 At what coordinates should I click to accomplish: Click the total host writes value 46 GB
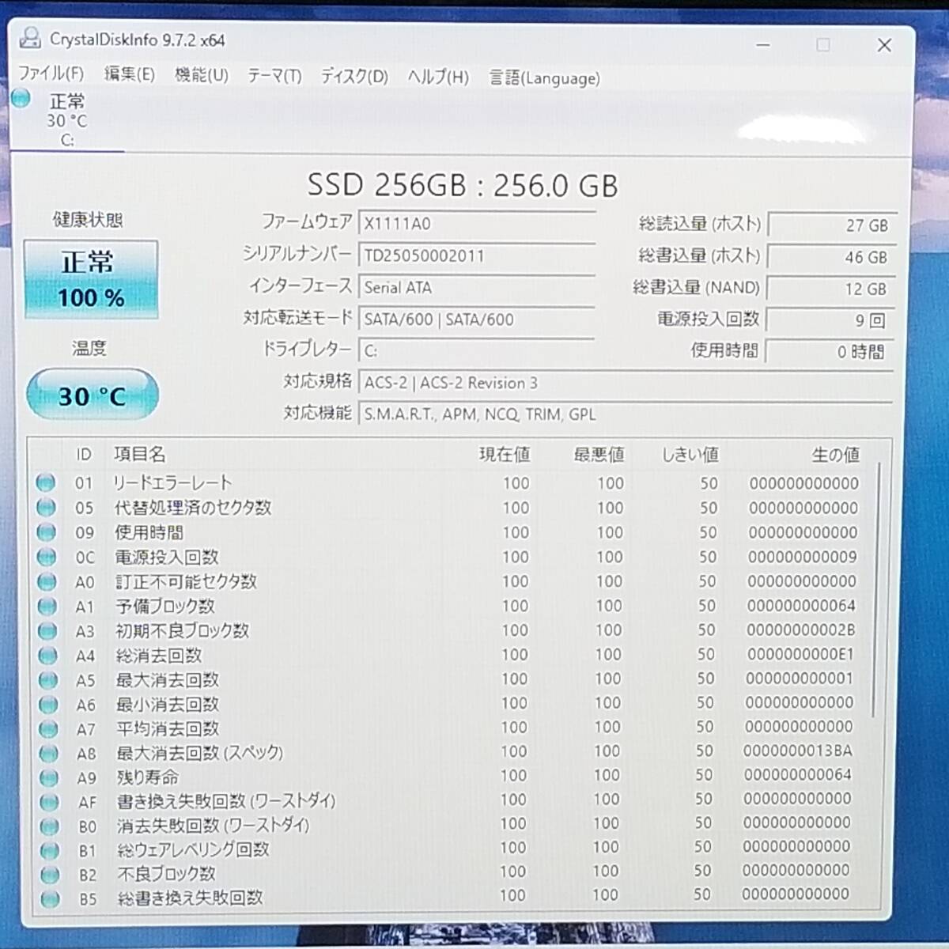coord(830,257)
